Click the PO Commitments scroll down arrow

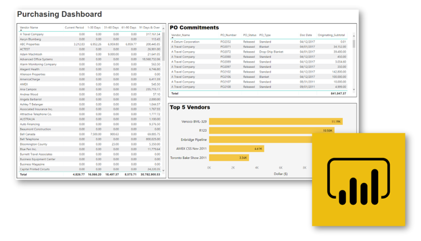(x=354, y=89)
